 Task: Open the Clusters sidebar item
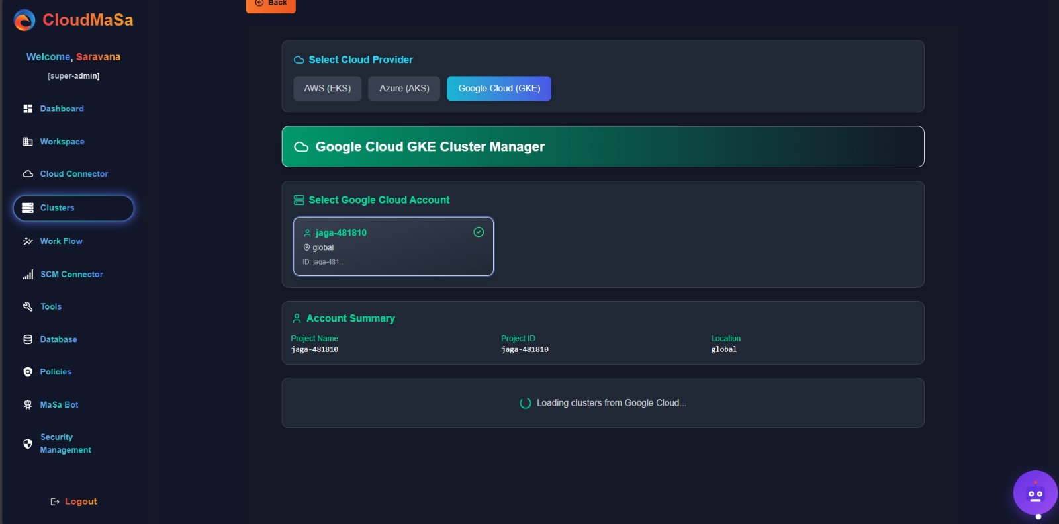73,208
